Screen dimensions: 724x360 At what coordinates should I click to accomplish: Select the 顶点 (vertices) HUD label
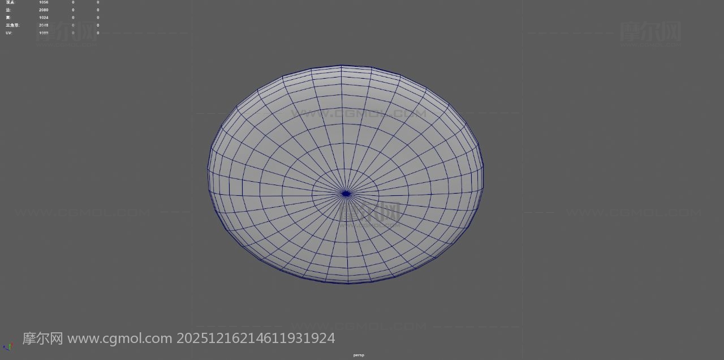click(x=10, y=2)
